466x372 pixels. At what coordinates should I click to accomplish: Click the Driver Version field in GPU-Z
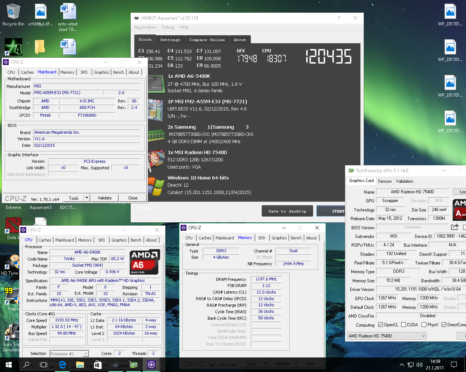pos(421,289)
